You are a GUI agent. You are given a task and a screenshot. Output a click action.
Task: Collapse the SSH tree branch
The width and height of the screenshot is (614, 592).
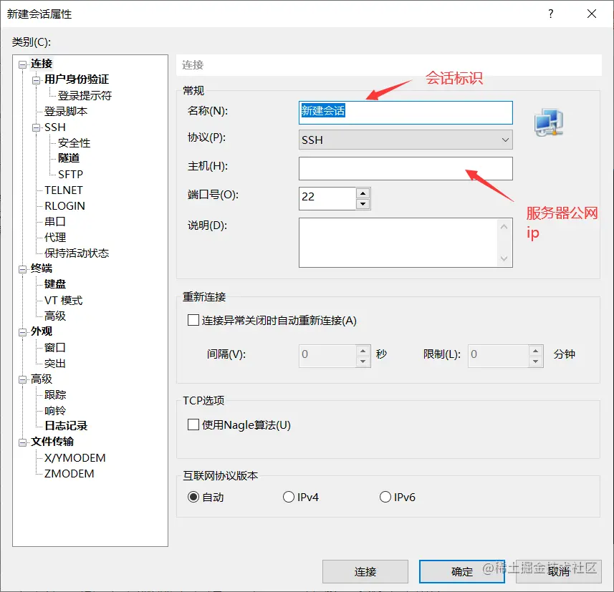point(34,127)
